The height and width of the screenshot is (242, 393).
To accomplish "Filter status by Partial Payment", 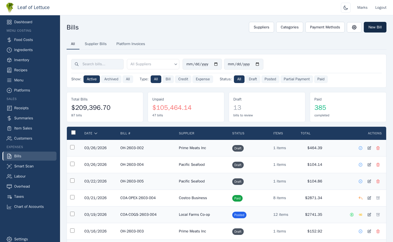I will click(x=296, y=79).
